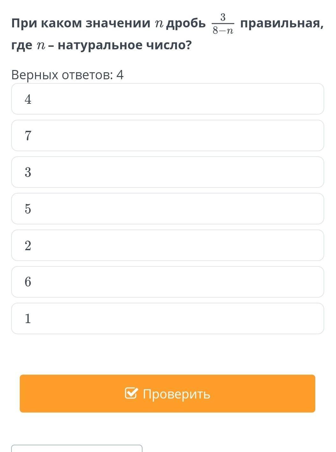Image resolution: width=336 pixels, height=452 pixels.
Task: Click the number 4 after 'Верных ответов'
Action: (120, 75)
